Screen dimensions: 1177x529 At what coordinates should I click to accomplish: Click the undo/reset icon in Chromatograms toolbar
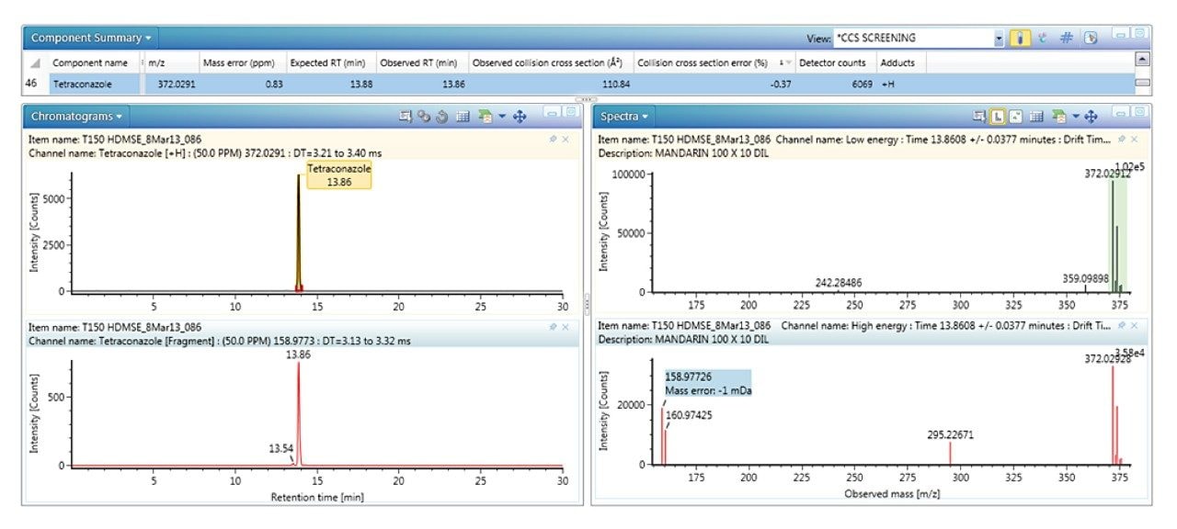pyautogui.click(x=442, y=117)
